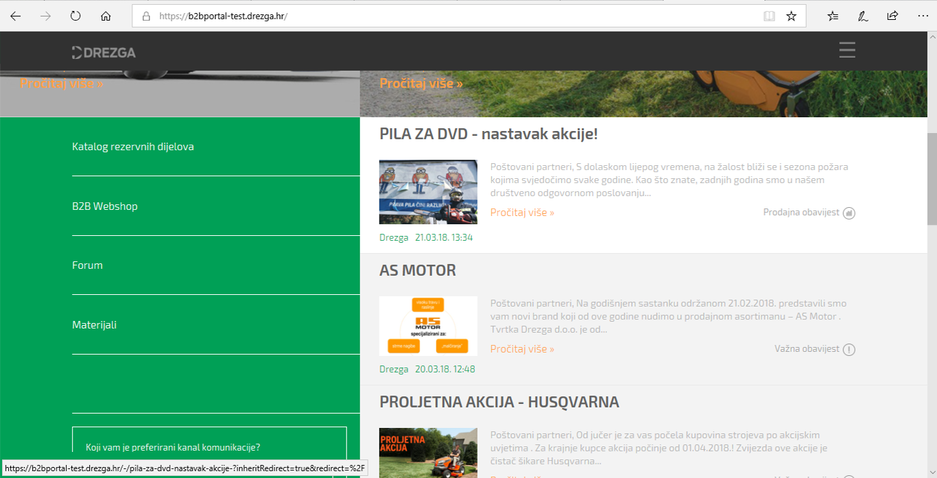
Task: Read more about AS MOTOR
Action: (x=522, y=349)
